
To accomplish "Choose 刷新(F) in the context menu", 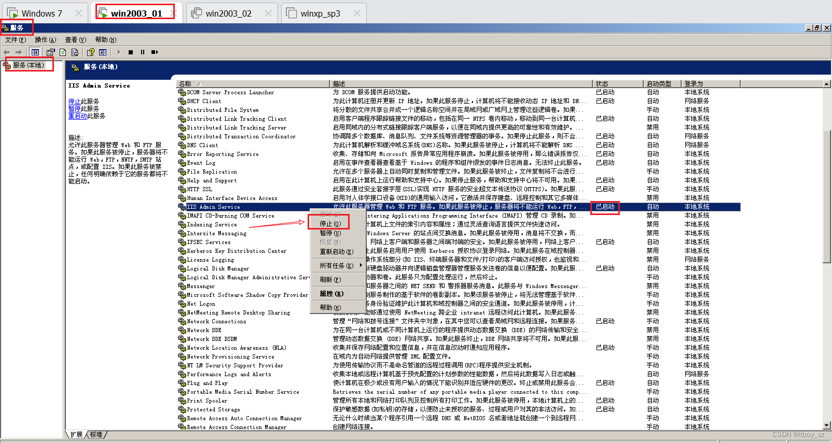I will pos(338,280).
